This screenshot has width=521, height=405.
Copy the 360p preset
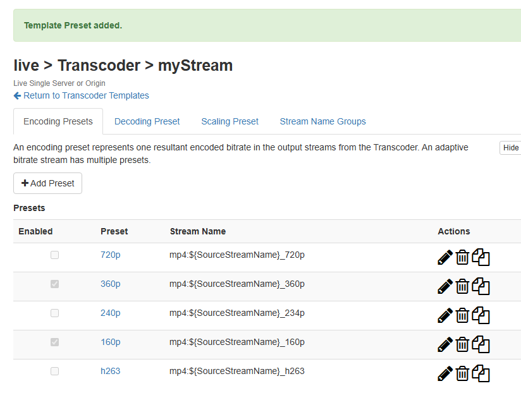tap(481, 286)
